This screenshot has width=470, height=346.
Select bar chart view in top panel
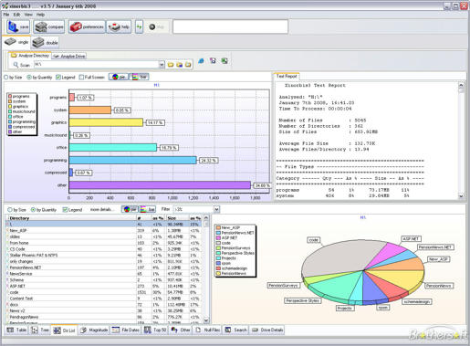click(x=140, y=77)
